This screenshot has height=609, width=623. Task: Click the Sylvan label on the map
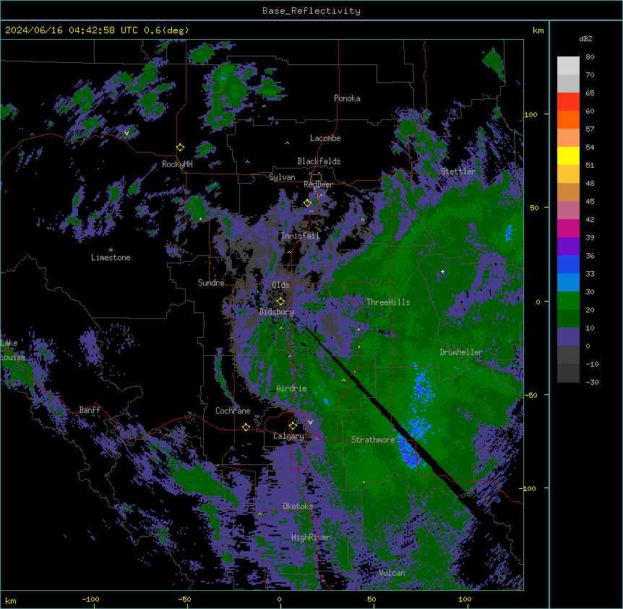click(282, 177)
